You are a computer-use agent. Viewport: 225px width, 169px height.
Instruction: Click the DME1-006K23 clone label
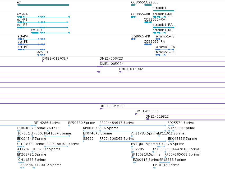click(111, 59)
